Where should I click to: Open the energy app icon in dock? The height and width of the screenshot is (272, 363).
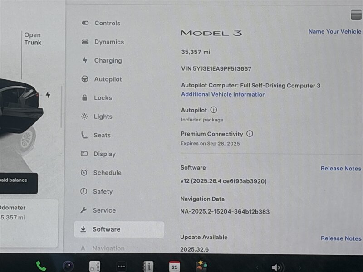pos(95,266)
